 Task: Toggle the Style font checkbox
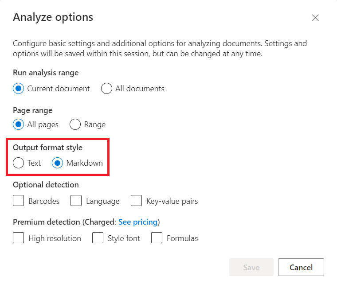[x=98, y=238]
